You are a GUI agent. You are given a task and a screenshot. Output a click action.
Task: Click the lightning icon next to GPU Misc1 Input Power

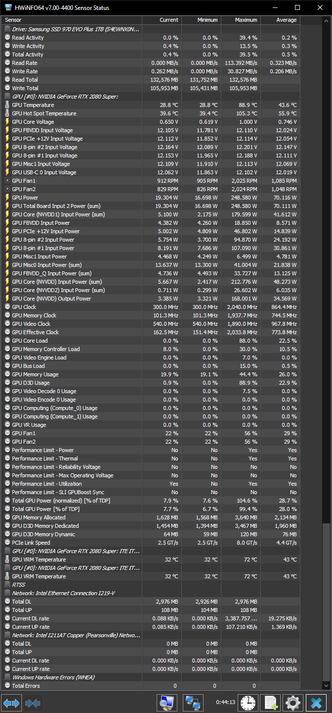coord(7,256)
